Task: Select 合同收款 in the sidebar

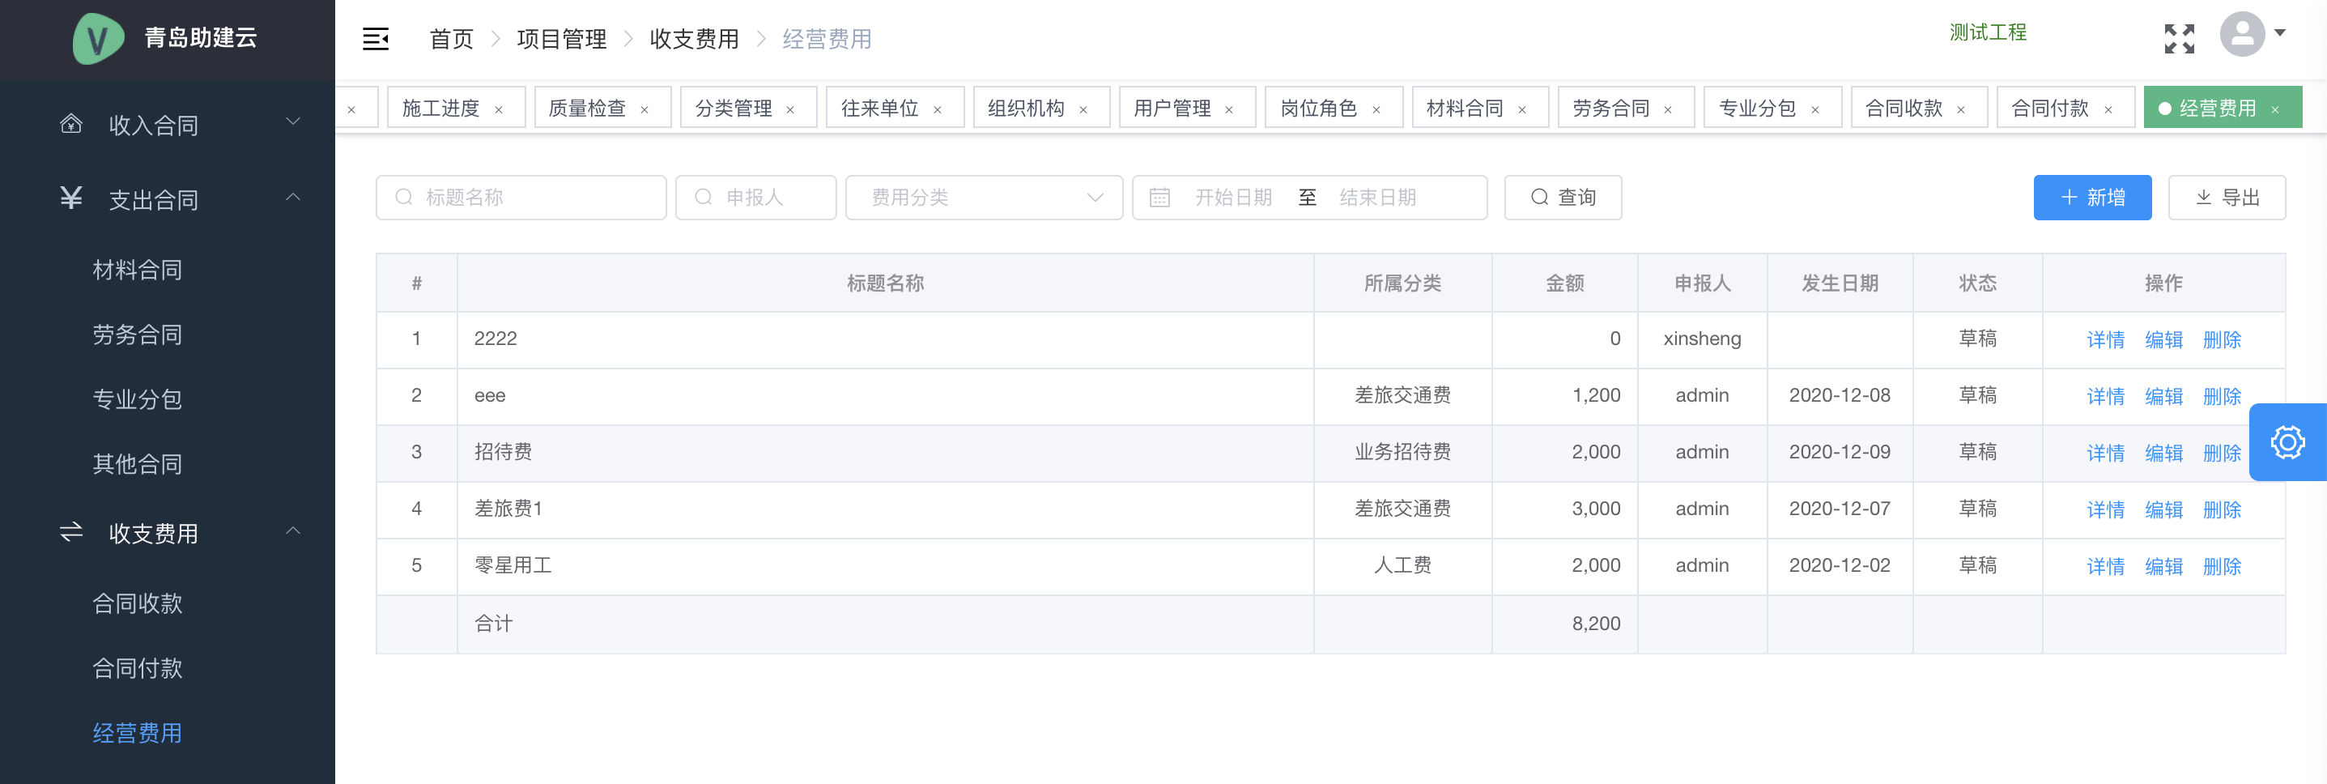Action: [138, 603]
